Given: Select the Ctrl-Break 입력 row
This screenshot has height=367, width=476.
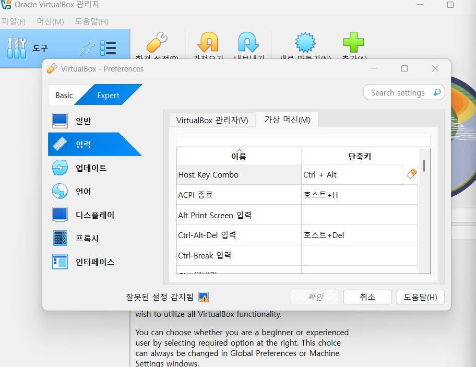Looking at the screenshot, I should 239,255.
